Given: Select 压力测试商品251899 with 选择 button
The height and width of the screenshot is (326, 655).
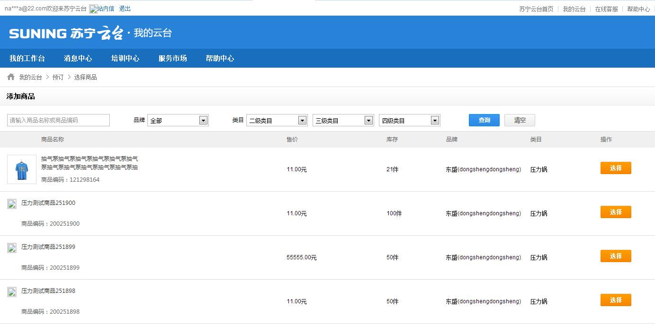Looking at the screenshot, I should 616,256.
